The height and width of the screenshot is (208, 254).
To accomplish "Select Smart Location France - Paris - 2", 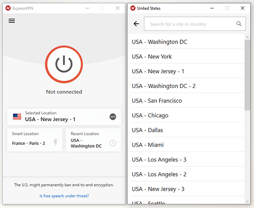I will (x=35, y=140).
